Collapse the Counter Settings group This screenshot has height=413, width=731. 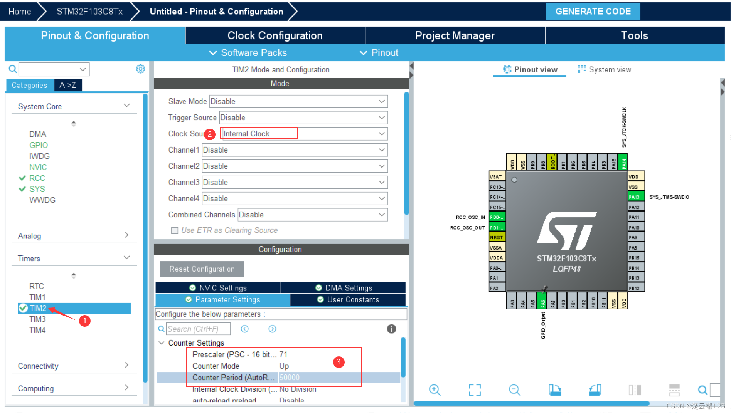162,342
